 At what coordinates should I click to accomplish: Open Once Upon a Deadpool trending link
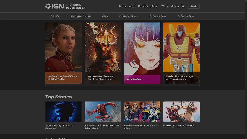pyautogui.click(x=81, y=16)
